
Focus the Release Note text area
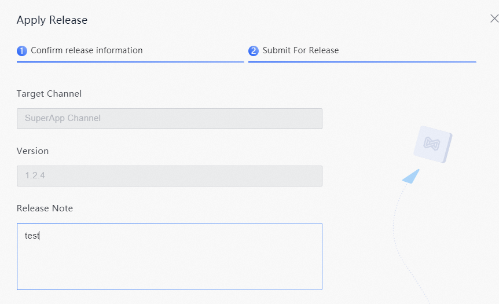[x=169, y=257]
